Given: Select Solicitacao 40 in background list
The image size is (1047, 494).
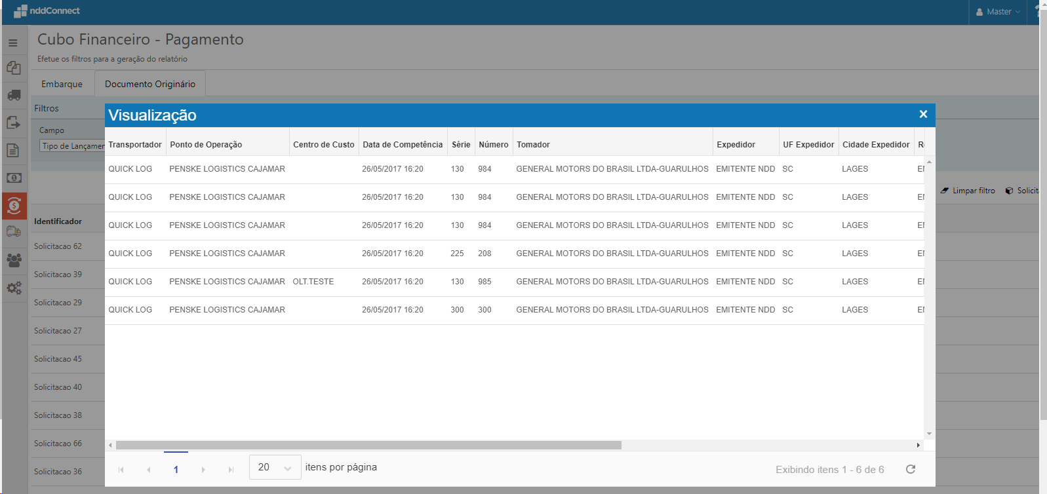Looking at the screenshot, I should pos(58,387).
